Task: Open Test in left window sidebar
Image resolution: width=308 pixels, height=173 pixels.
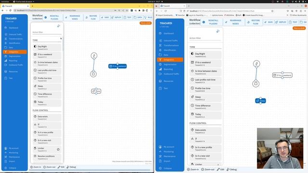Action: click(11, 78)
